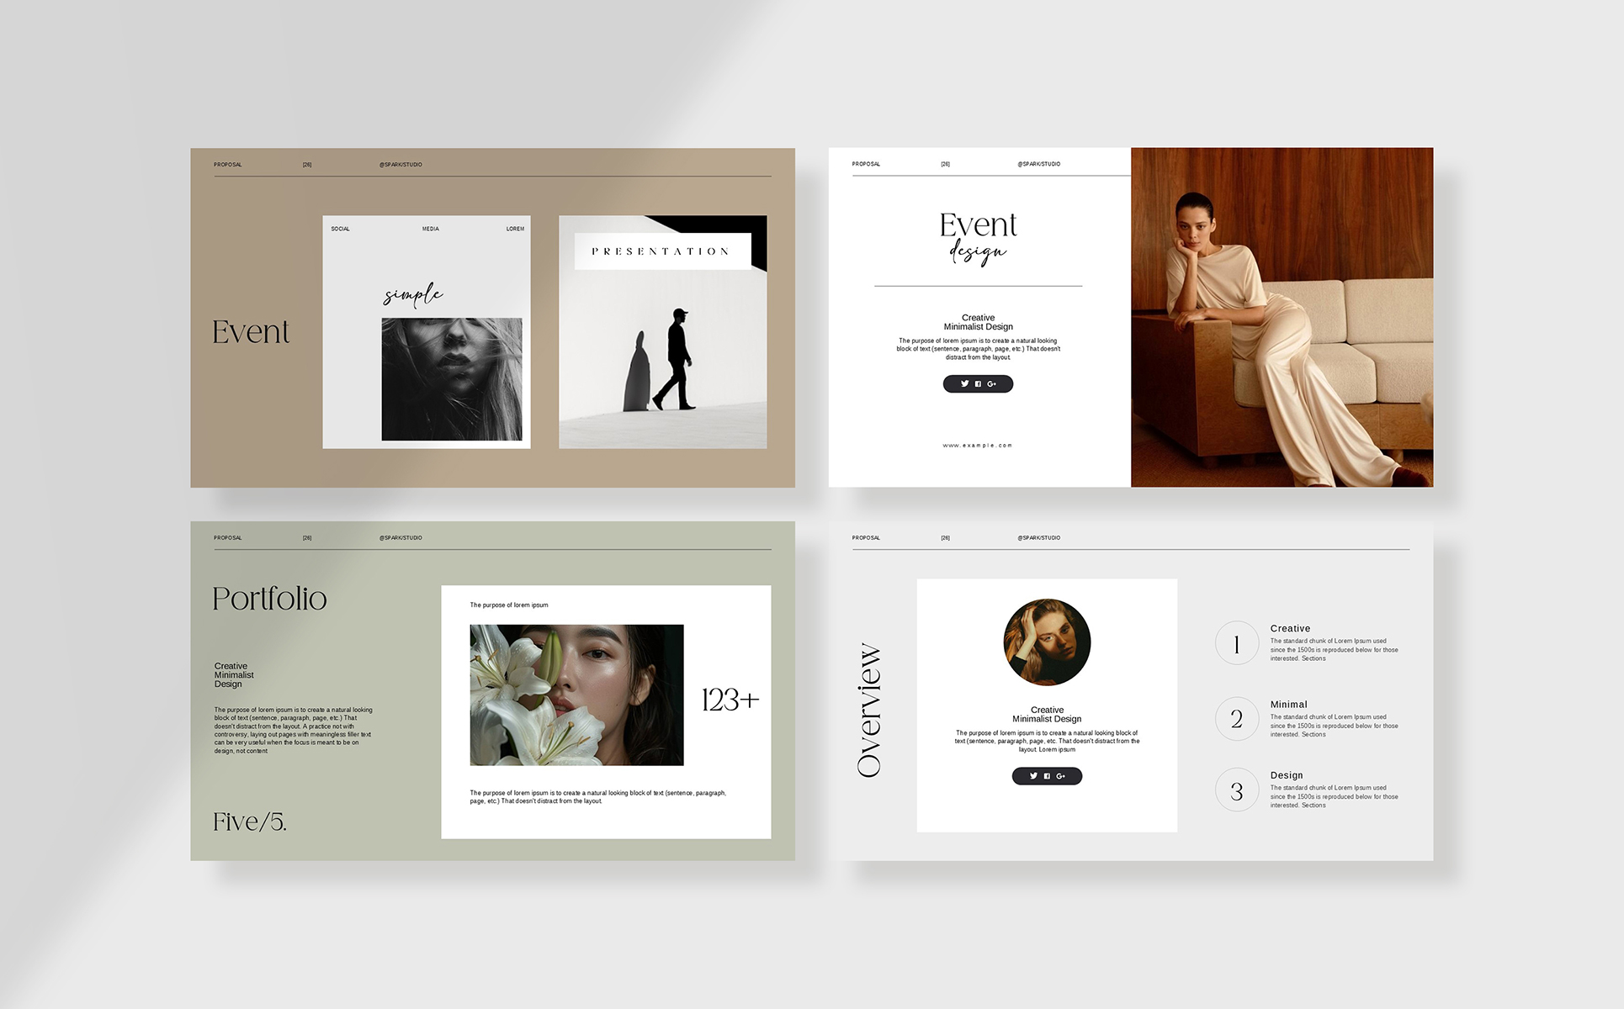Click @SPARK/STUDIO on the Portfolio slide header

coord(401,538)
